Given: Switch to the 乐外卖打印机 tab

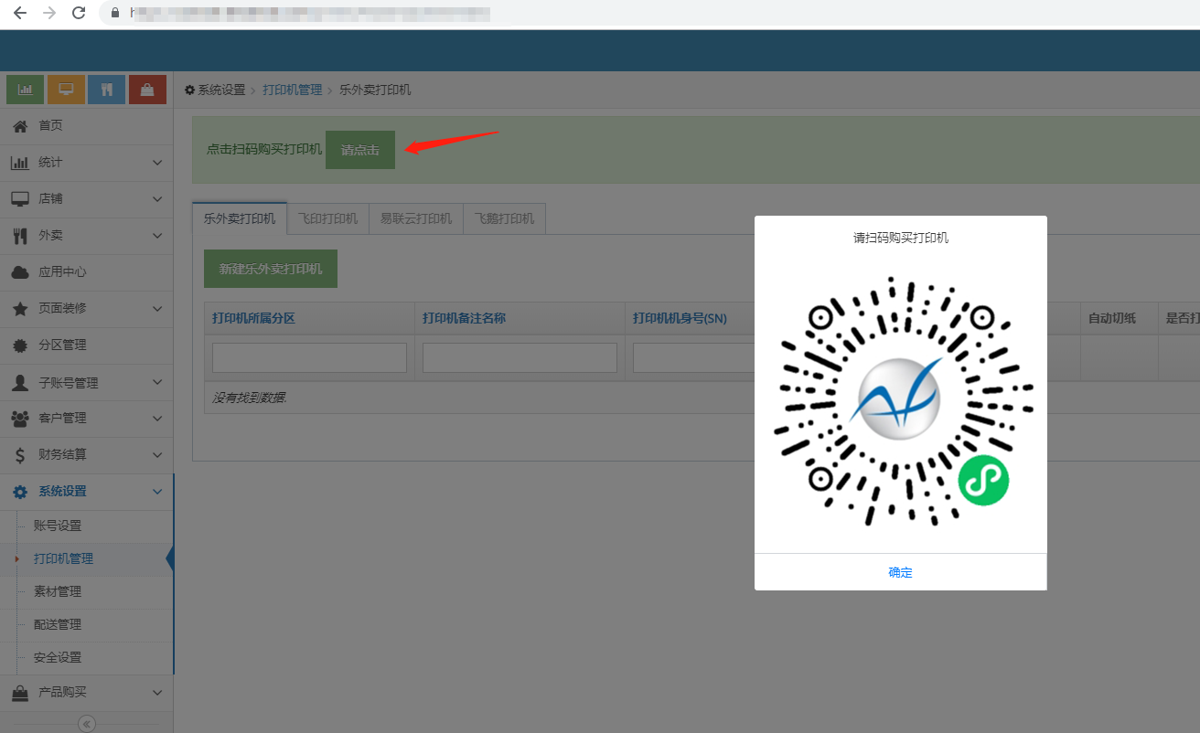Looking at the screenshot, I should [x=240, y=218].
